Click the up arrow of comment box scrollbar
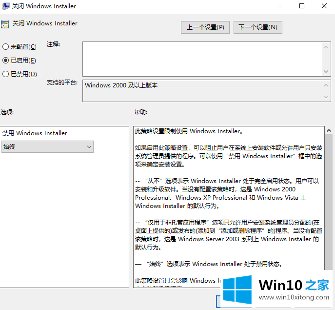This screenshot has width=335, height=310. tap(326, 47)
